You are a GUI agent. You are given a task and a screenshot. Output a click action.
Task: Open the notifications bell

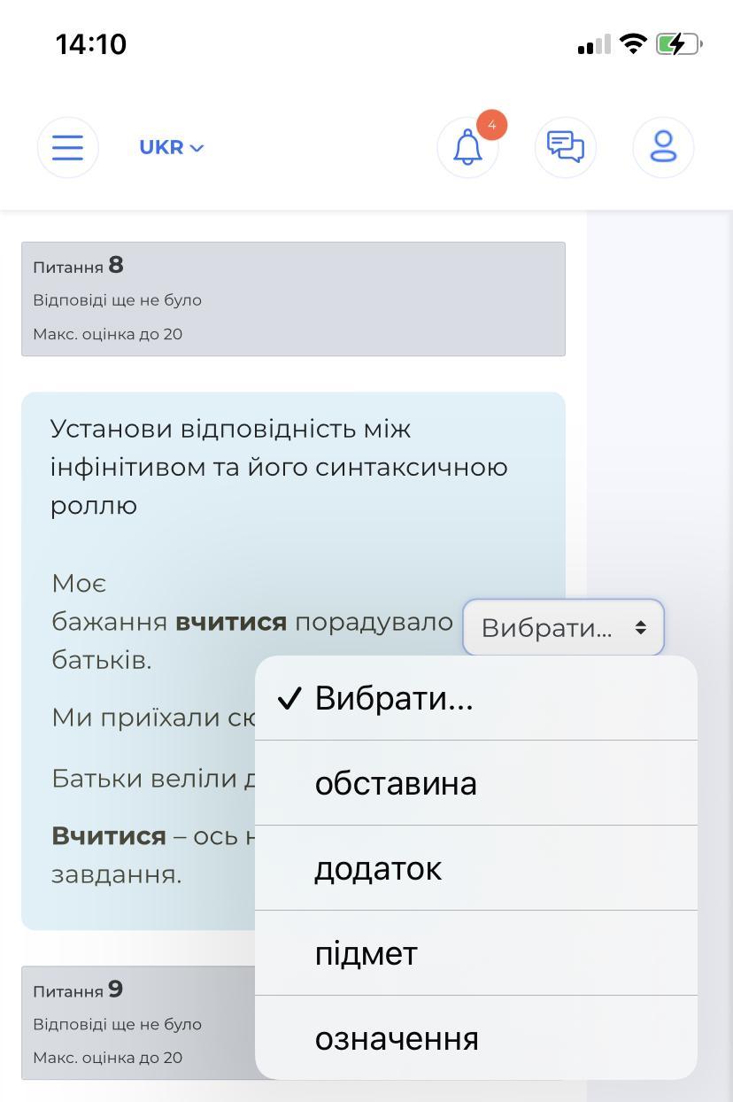point(467,147)
